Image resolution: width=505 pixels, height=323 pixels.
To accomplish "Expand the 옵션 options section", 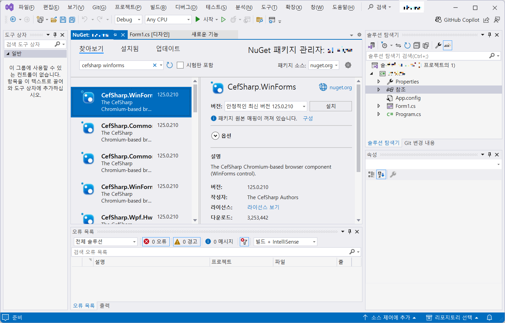I will (x=215, y=136).
